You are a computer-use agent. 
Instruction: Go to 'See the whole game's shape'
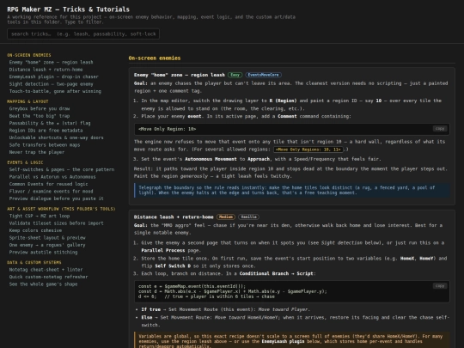43,284
